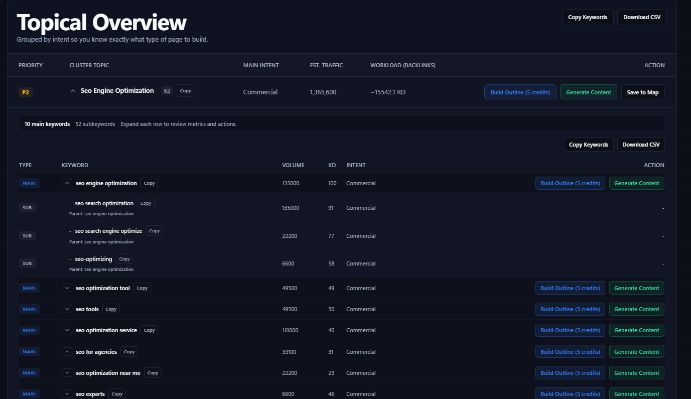Expand the seo optimization near me row

[67, 373]
